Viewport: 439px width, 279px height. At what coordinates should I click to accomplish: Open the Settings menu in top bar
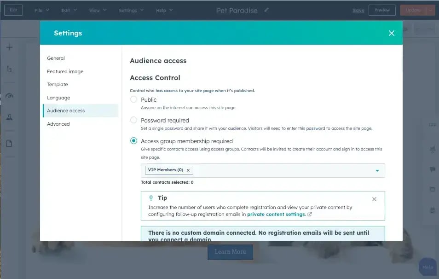(131, 11)
